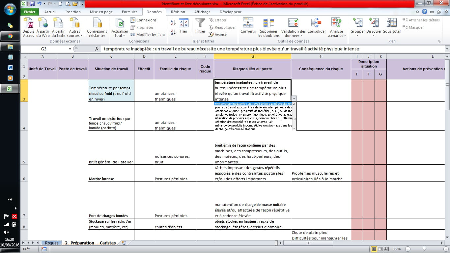
Task: Sort ascending A to Z
Action: [173, 23]
